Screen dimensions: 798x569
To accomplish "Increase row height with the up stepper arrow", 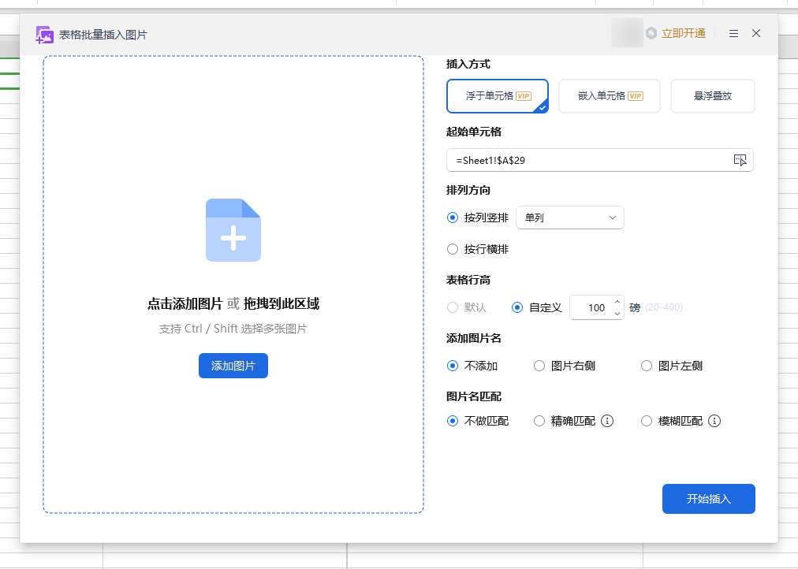I will (616, 302).
